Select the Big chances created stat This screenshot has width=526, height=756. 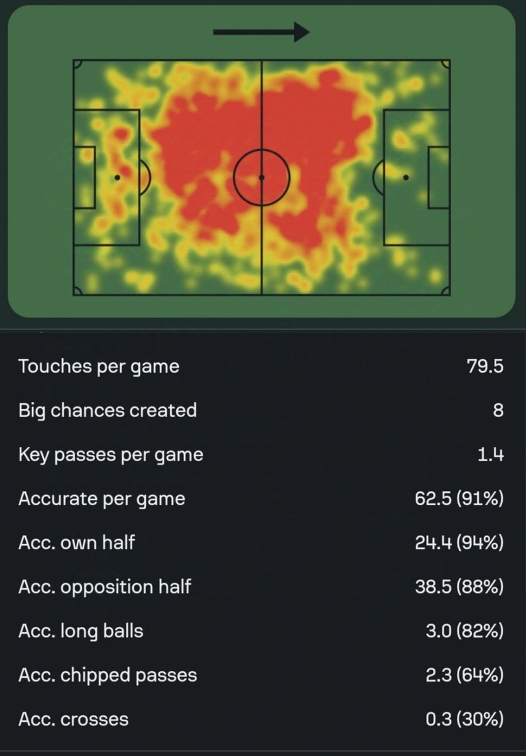tap(262, 410)
